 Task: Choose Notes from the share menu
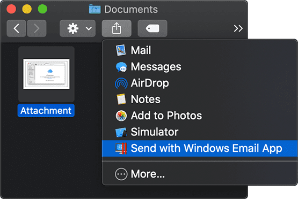(x=200, y=99)
